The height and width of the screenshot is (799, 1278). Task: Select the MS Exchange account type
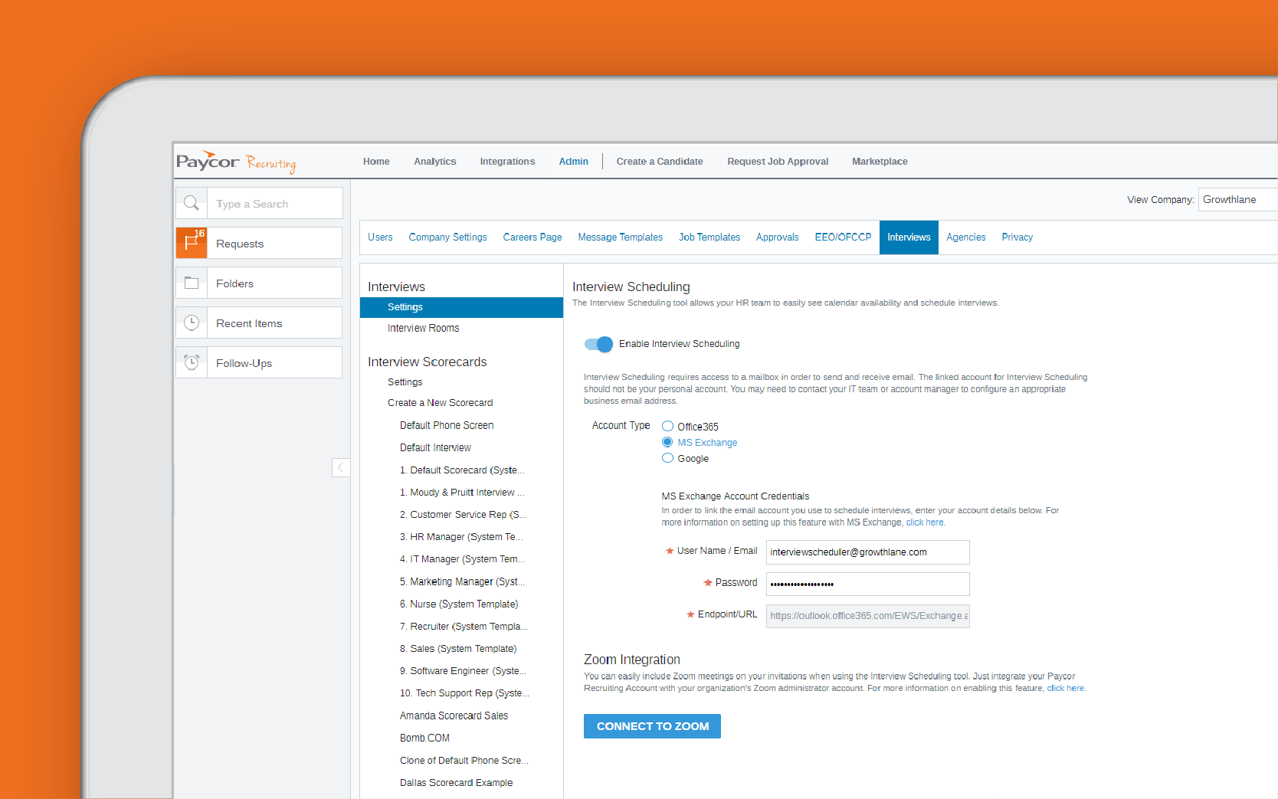tap(667, 442)
